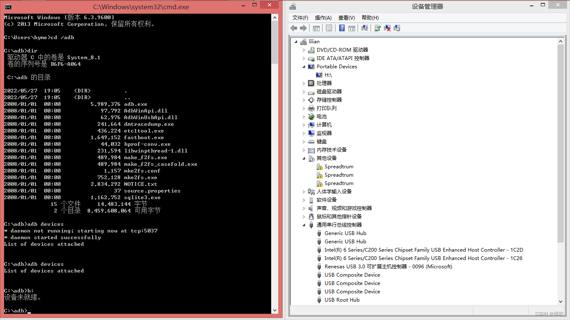This screenshot has height=320, width=570.
Task: Click the 监视器 monitor icon
Action: [x=311, y=133]
